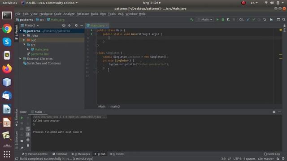Launch Firefox from the dock
The height and width of the screenshot is (161, 287).
click(x=7, y=69)
